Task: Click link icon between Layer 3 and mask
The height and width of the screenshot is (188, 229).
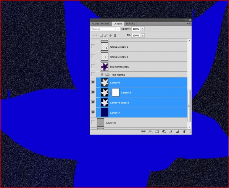Action: [x=110, y=92]
